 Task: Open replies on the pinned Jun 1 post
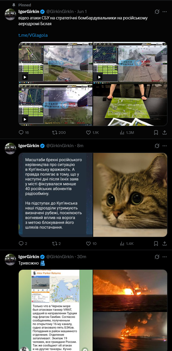(x=24, y=132)
